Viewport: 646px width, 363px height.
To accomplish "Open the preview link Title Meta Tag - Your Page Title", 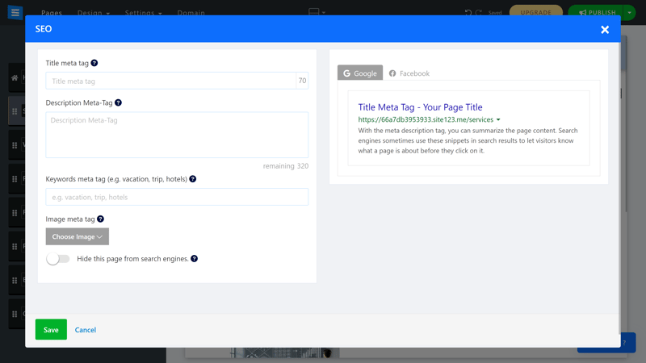I will tap(420, 107).
